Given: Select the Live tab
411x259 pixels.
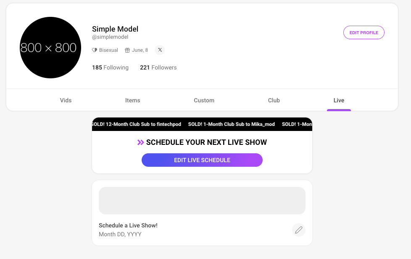Looking at the screenshot, I should point(339,100).
